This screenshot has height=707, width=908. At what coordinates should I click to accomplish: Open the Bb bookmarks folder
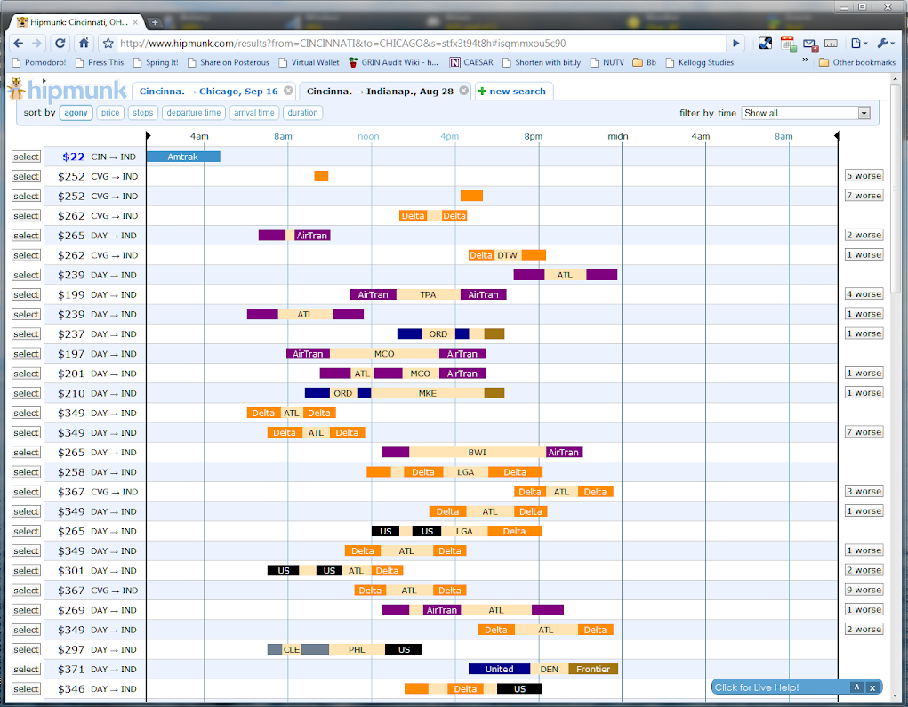click(x=645, y=62)
